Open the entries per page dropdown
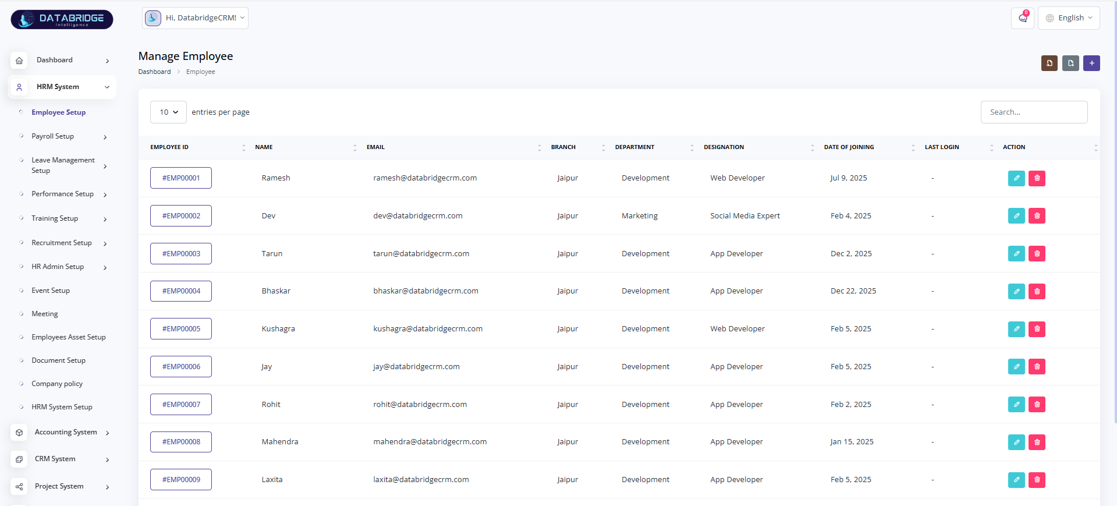 click(168, 112)
